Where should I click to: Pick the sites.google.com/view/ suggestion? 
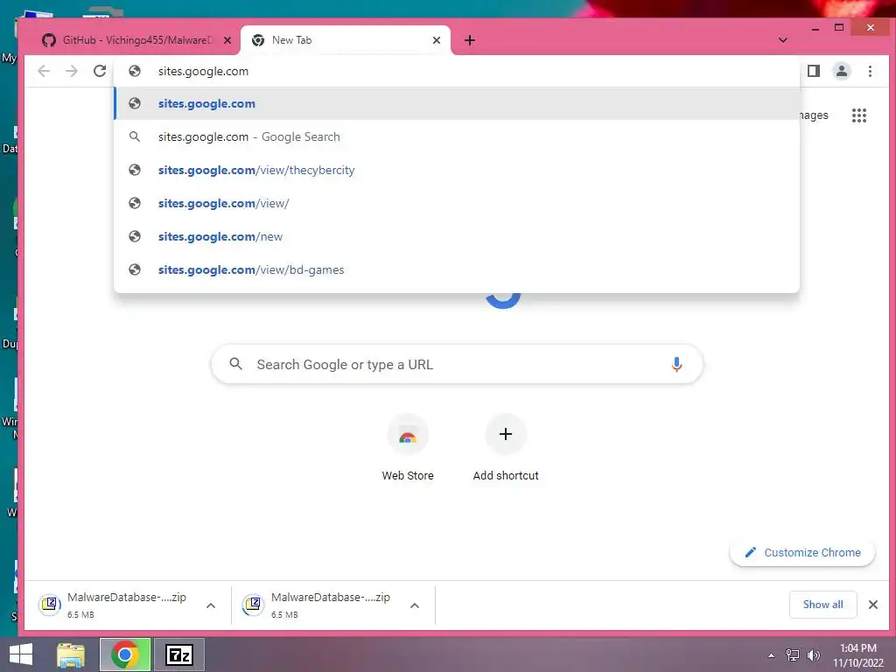(457, 203)
